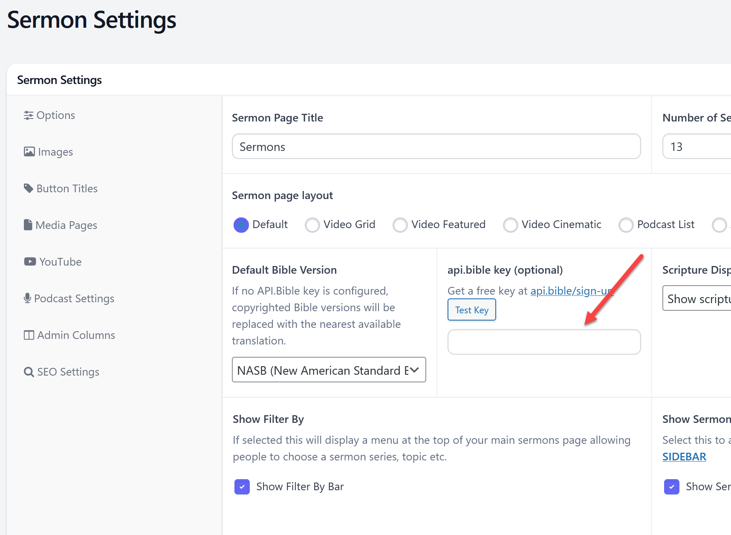
Task: Click the Button Titles tag icon
Action: point(29,188)
